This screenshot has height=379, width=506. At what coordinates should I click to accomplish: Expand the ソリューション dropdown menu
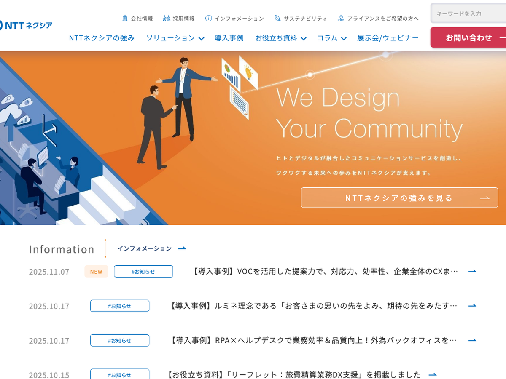tap(175, 38)
